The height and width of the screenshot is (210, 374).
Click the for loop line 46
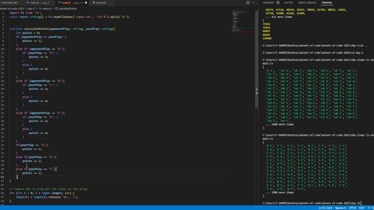(41, 193)
